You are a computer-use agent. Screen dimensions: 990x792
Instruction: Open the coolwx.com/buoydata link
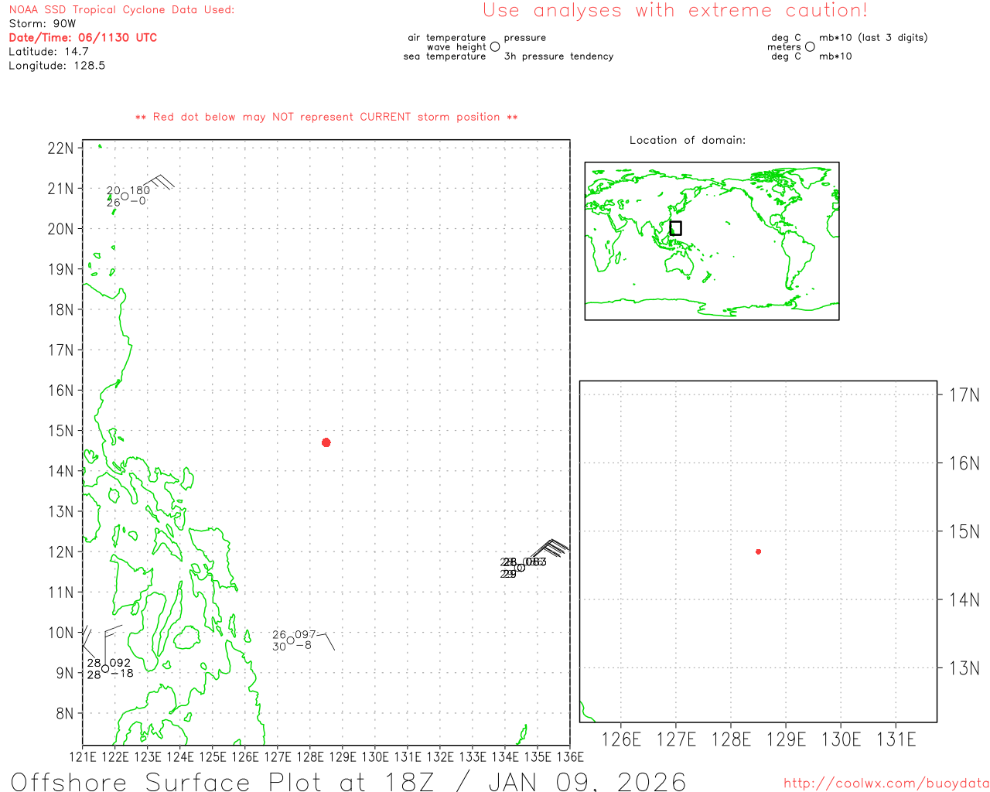[886, 783]
